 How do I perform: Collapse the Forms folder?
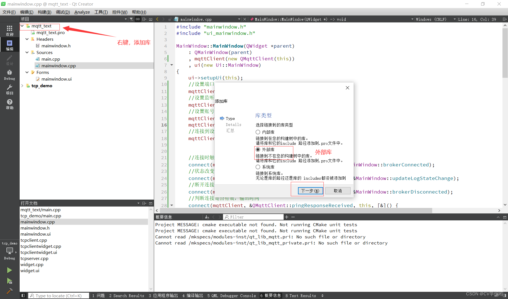(x=27, y=72)
